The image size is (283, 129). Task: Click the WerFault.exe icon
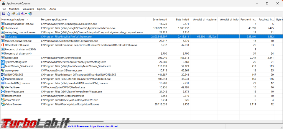pos(3,87)
